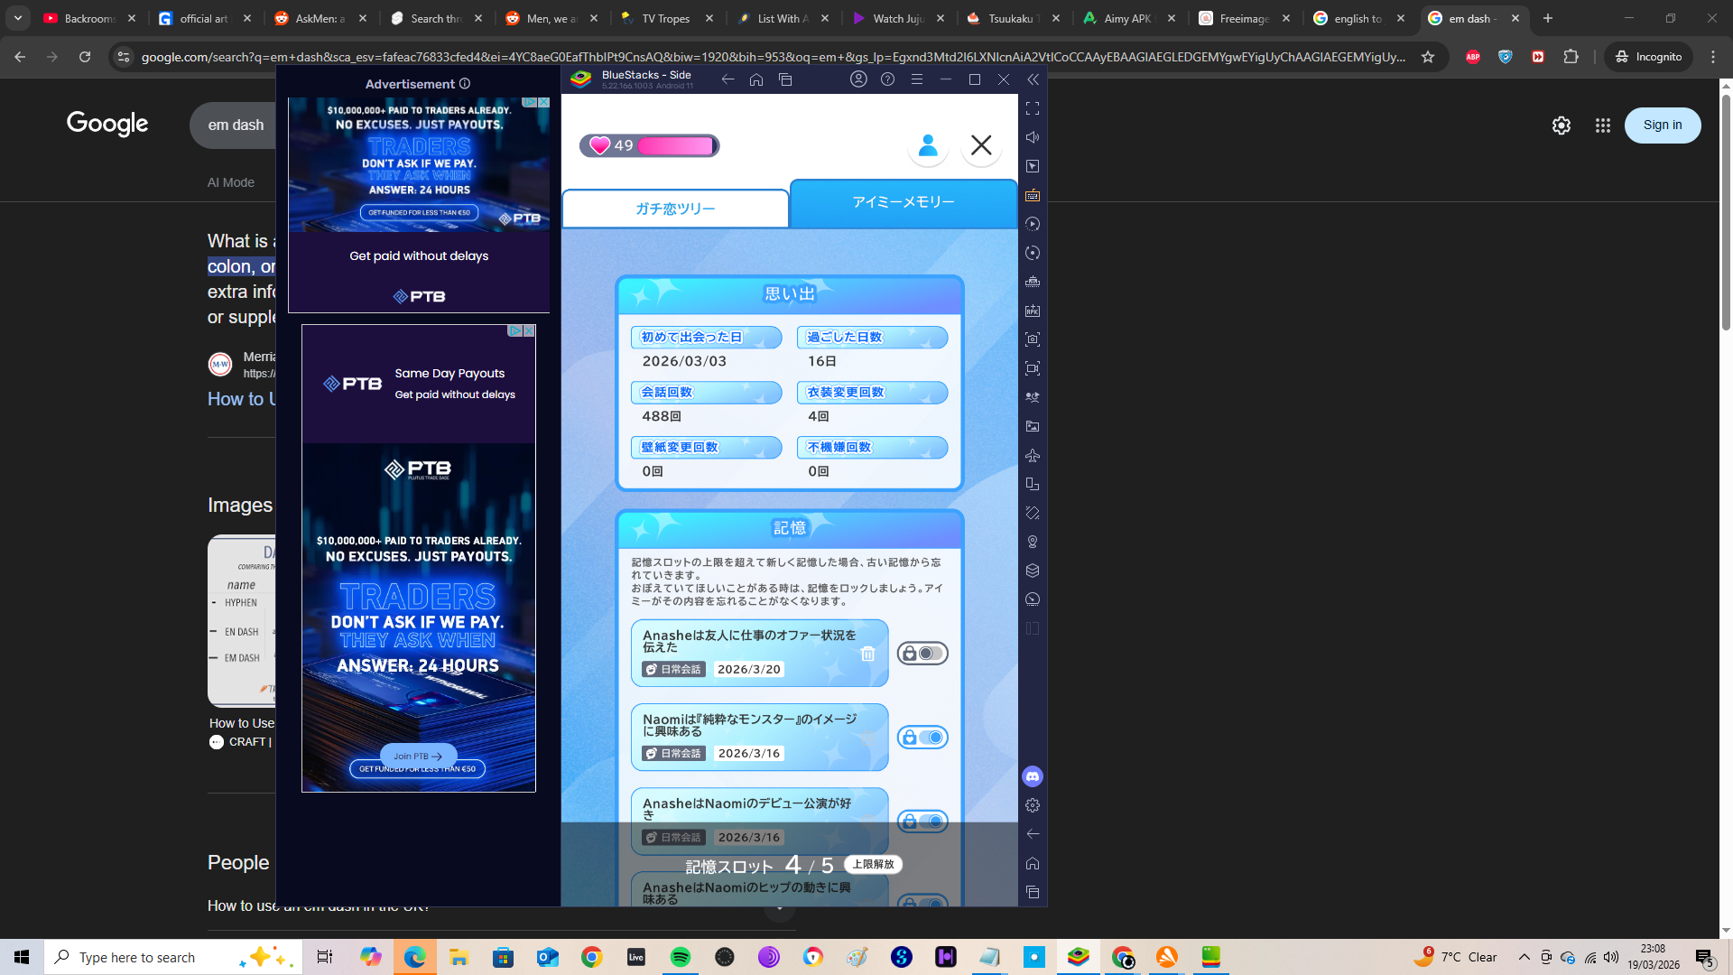Viewport: 1733px width, 975px height.
Task: Open BlueStacks Install APK sidebar tool
Action: pos(1033,311)
